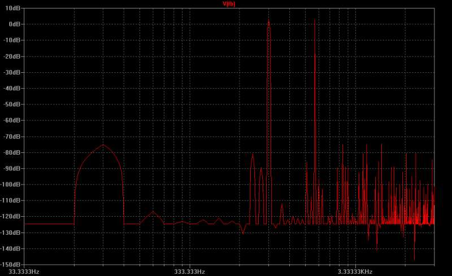
Task: Click the 0dB vertical axis label
Action: pos(15,24)
